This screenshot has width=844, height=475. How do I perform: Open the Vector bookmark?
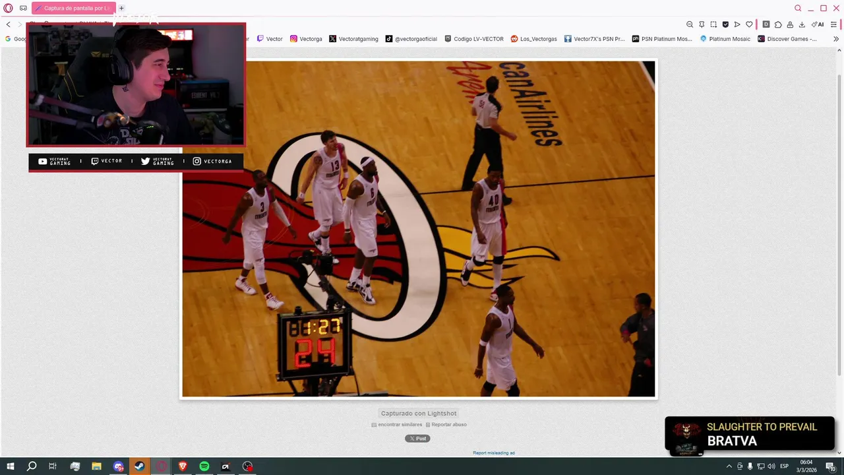click(270, 39)
